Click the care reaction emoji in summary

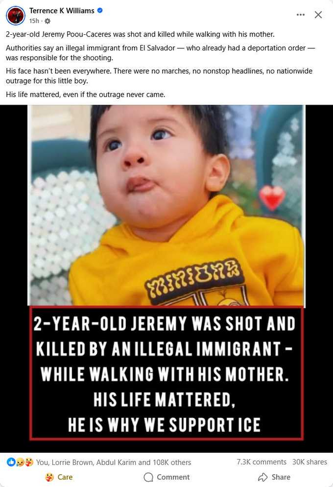click(29, 462)
